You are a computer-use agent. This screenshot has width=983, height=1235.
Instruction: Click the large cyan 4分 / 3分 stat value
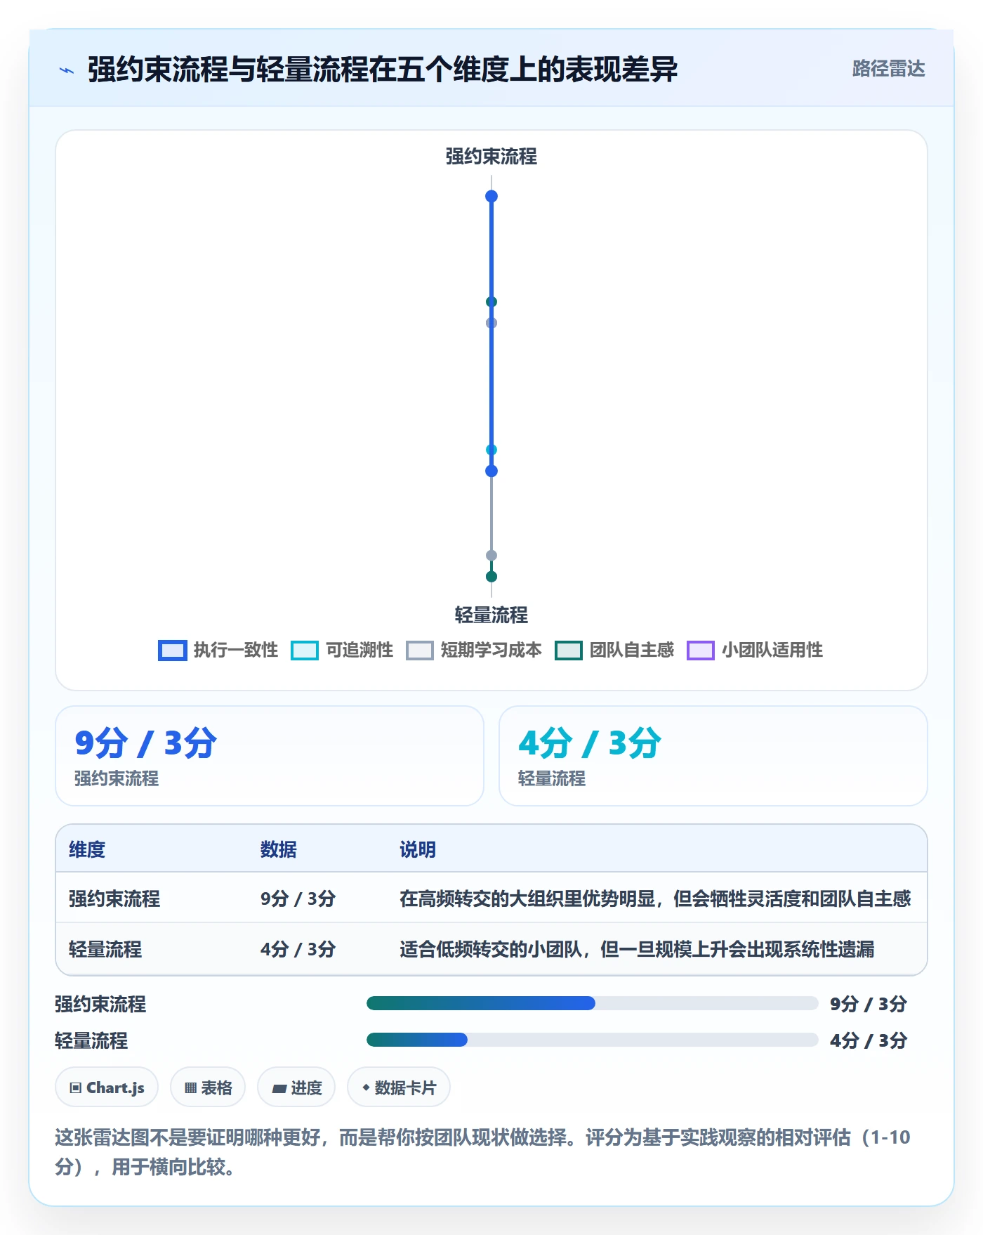[x=590, y=743]
